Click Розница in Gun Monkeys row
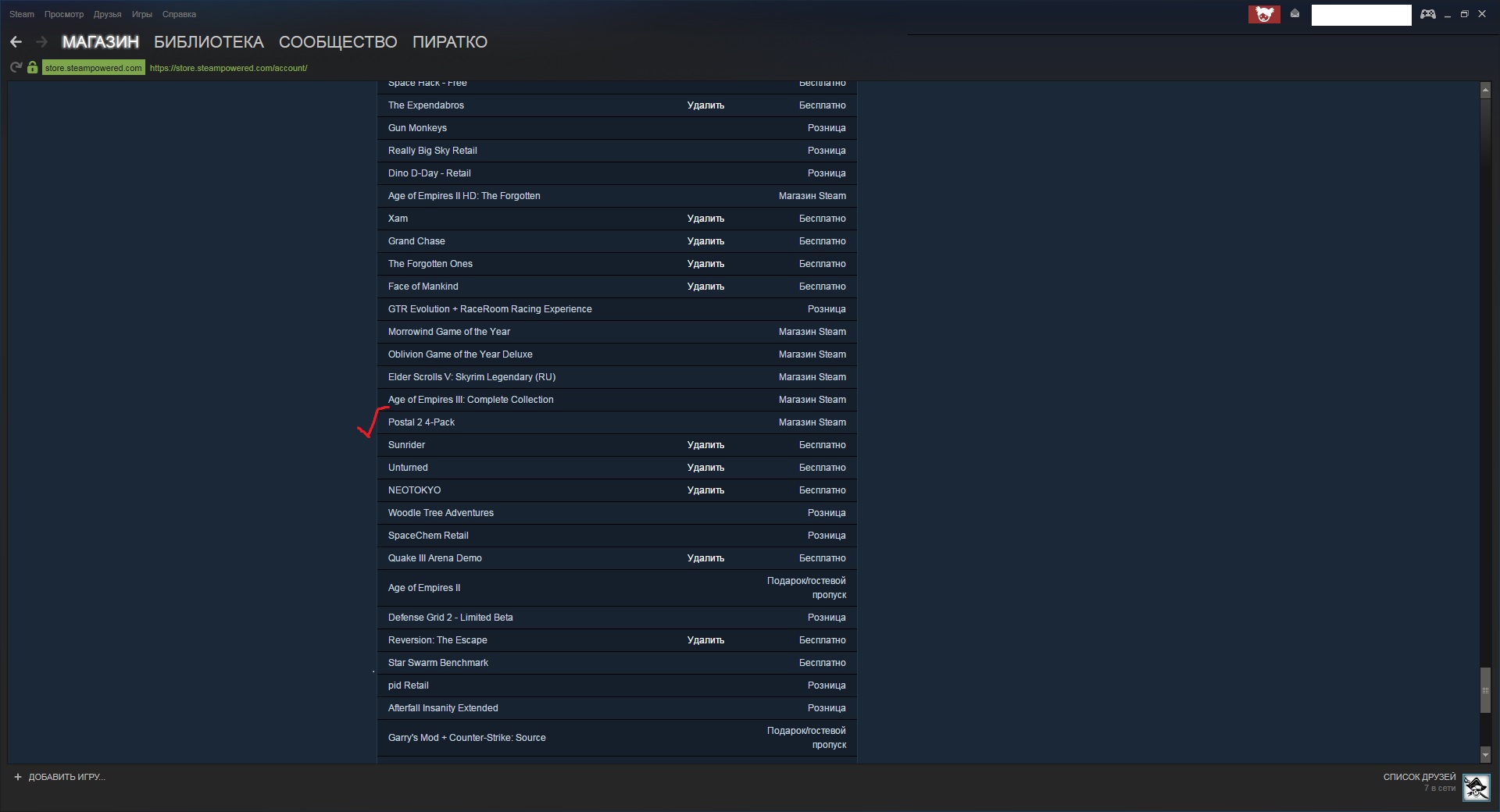The image size is (1500, 812). (x=827, y=128)
